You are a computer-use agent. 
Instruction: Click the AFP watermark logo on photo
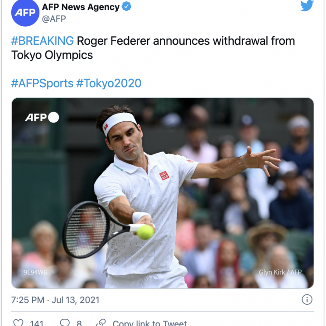point(42,117)
